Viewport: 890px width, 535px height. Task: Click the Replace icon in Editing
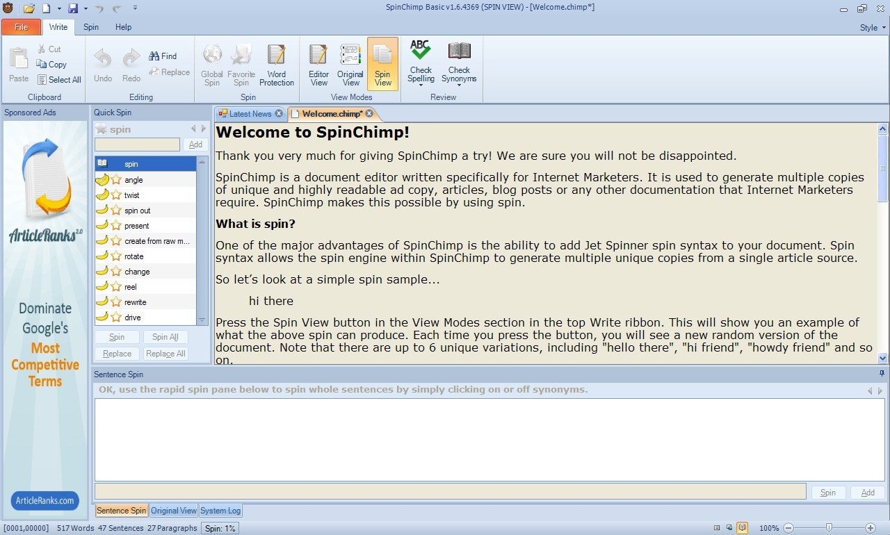154,72
